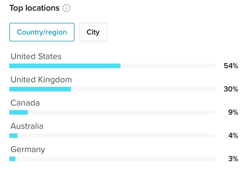244x179 pixels.
Task: Select the Country/region tab
Action: point(42,32)
